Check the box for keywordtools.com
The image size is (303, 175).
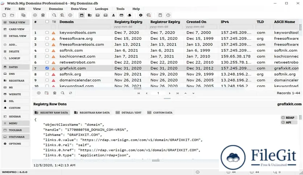point(47,33)
